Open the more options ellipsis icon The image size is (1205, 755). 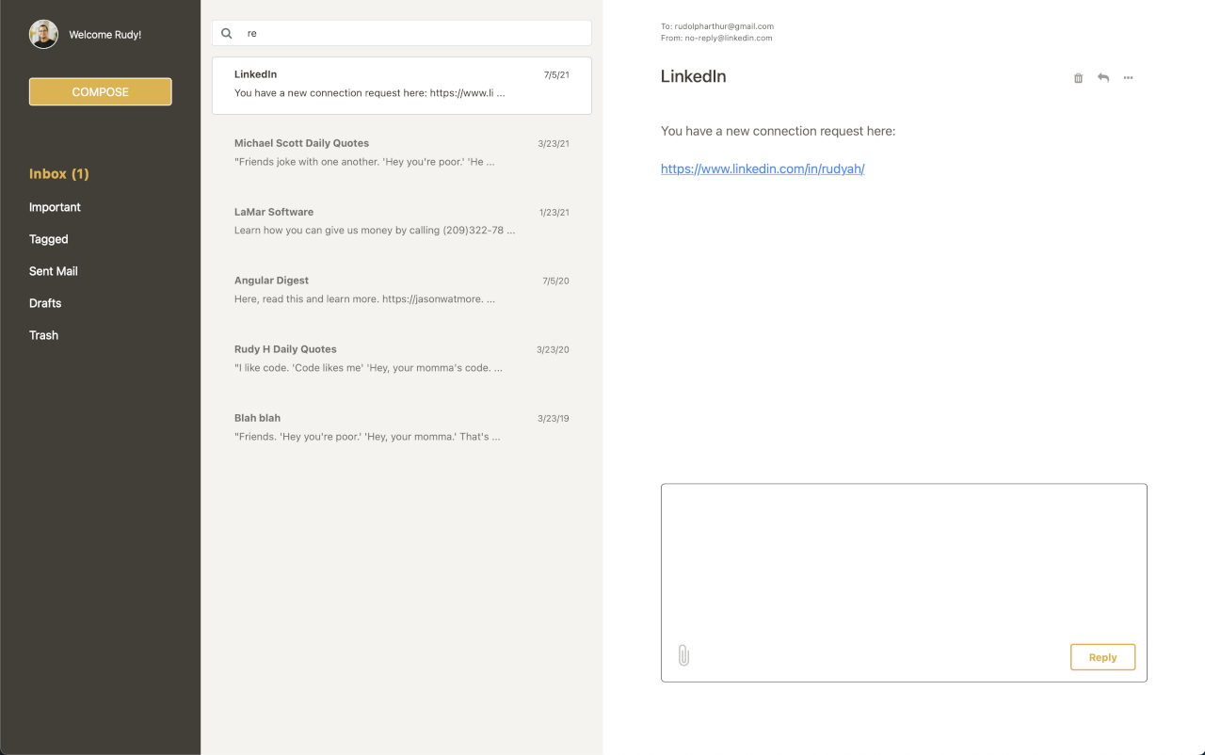pos(1128,78)
